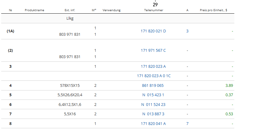Image resolution: width=257 pixels, height=131 pixels.
Task: Click the 578X15X15 ext. info cell
Action: [x=70, y=86]
